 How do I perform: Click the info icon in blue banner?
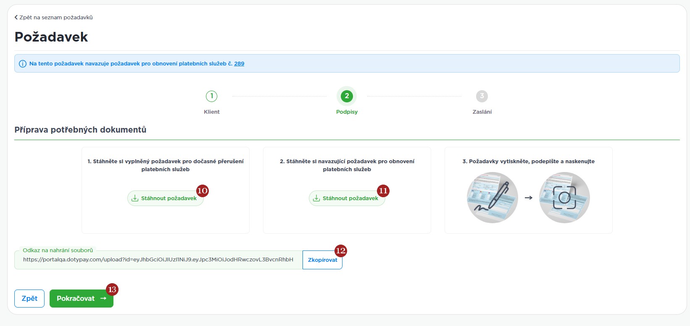click(23, 64)
